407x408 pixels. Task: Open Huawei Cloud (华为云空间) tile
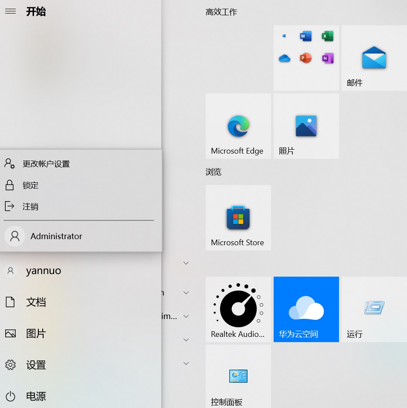[306, 309]
